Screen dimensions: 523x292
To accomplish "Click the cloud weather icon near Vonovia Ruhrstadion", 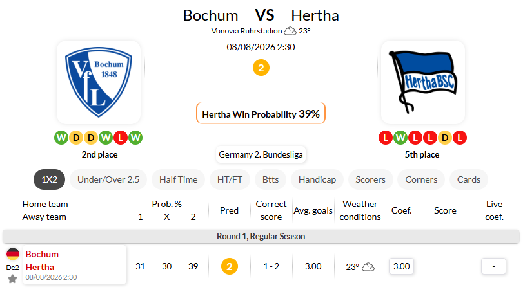I will pyautogui.click(x=290, y=31).
